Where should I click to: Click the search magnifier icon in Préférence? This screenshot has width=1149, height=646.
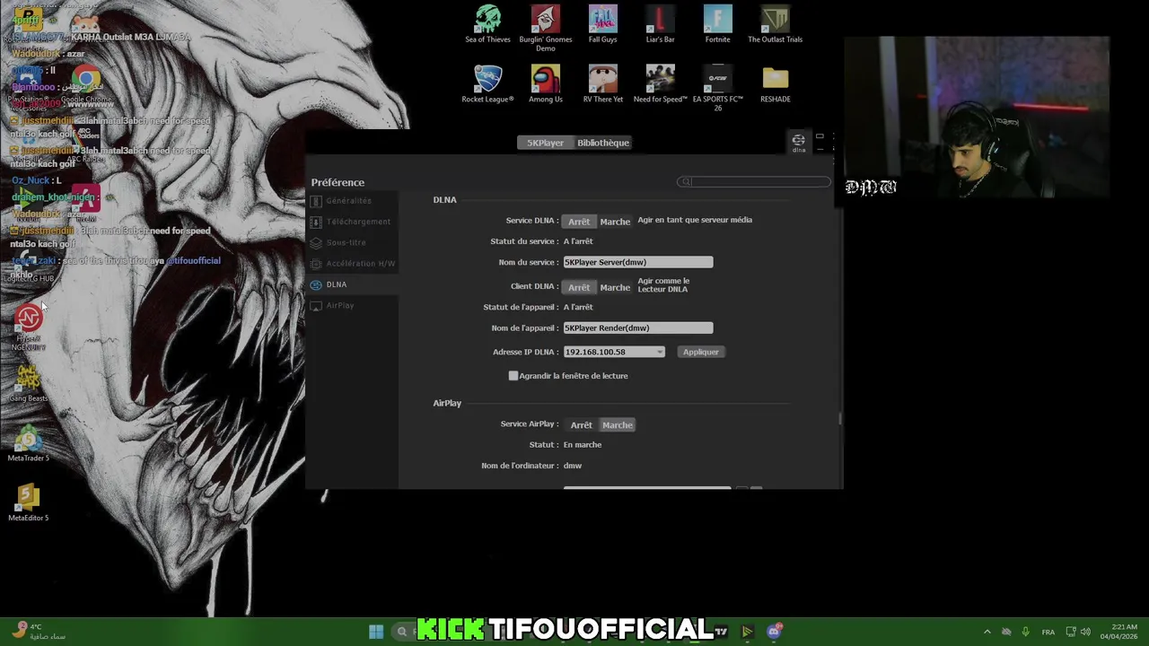(686, 182)
